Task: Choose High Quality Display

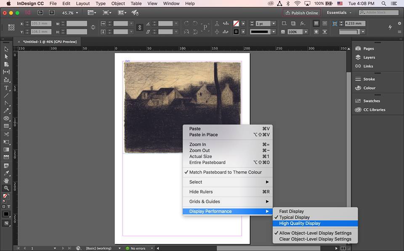Action: click(x=315, y=223)
